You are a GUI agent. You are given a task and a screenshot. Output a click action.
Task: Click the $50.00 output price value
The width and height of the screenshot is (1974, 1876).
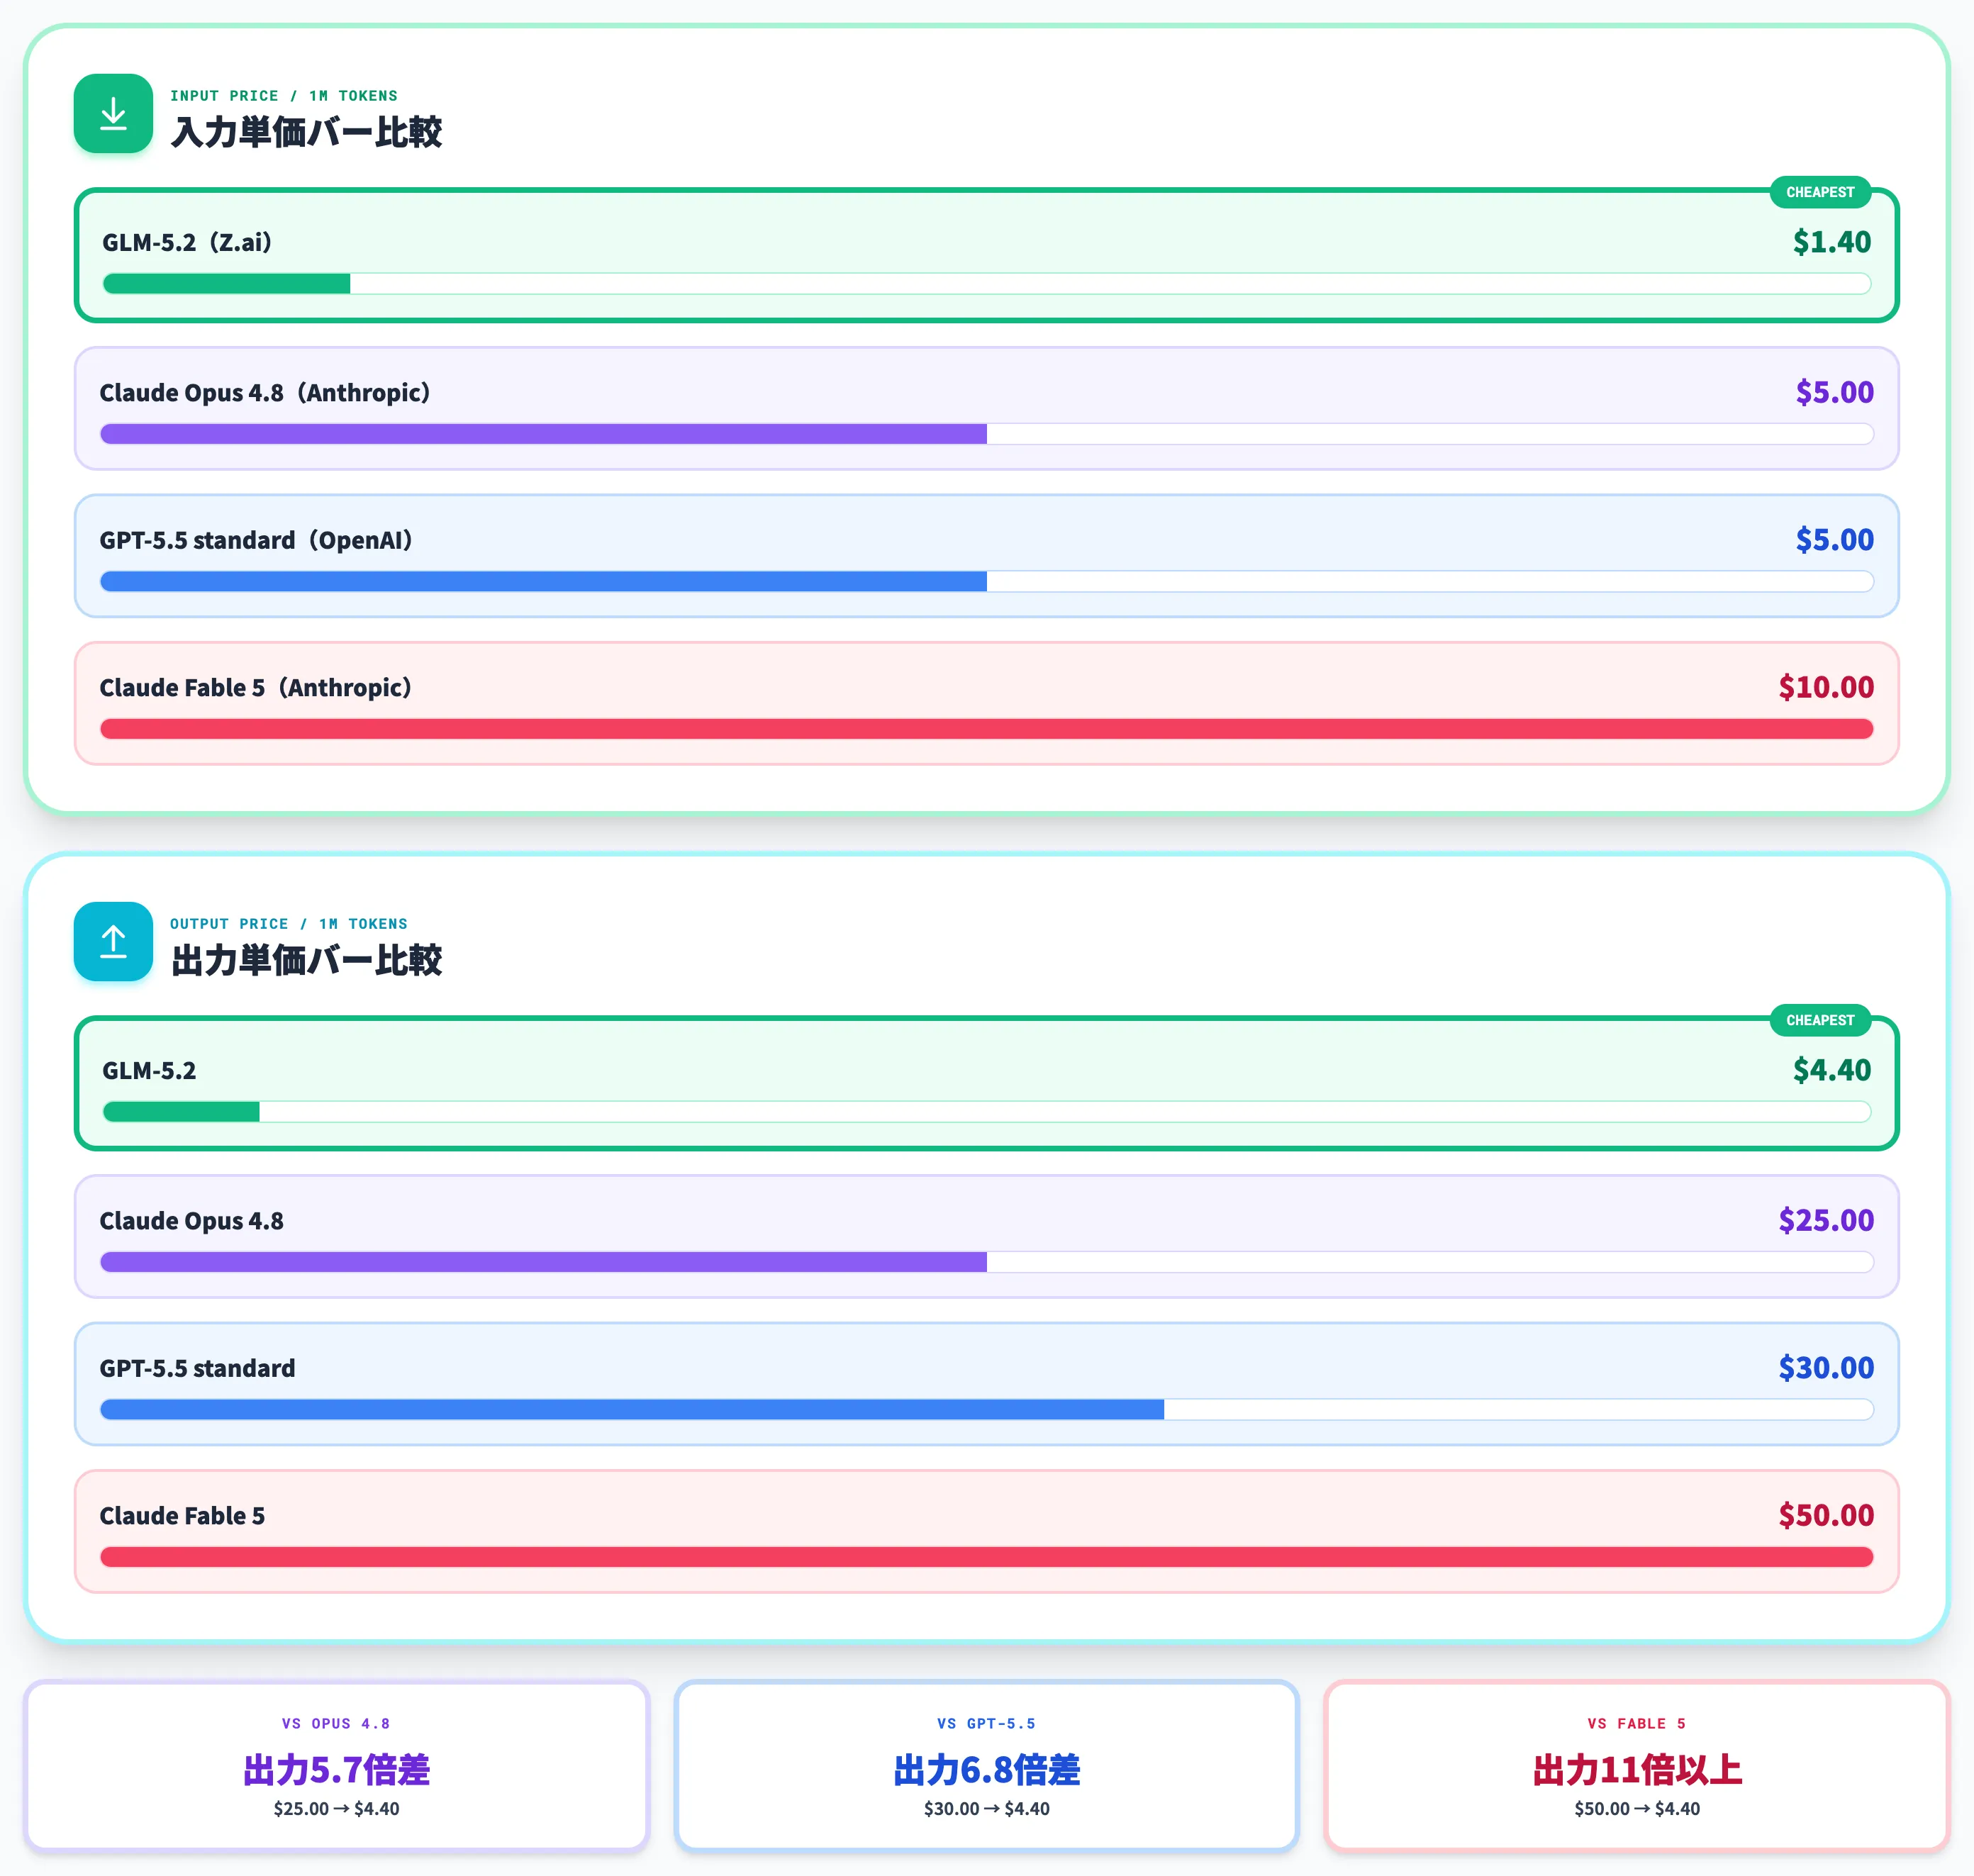[1826, 1515]
